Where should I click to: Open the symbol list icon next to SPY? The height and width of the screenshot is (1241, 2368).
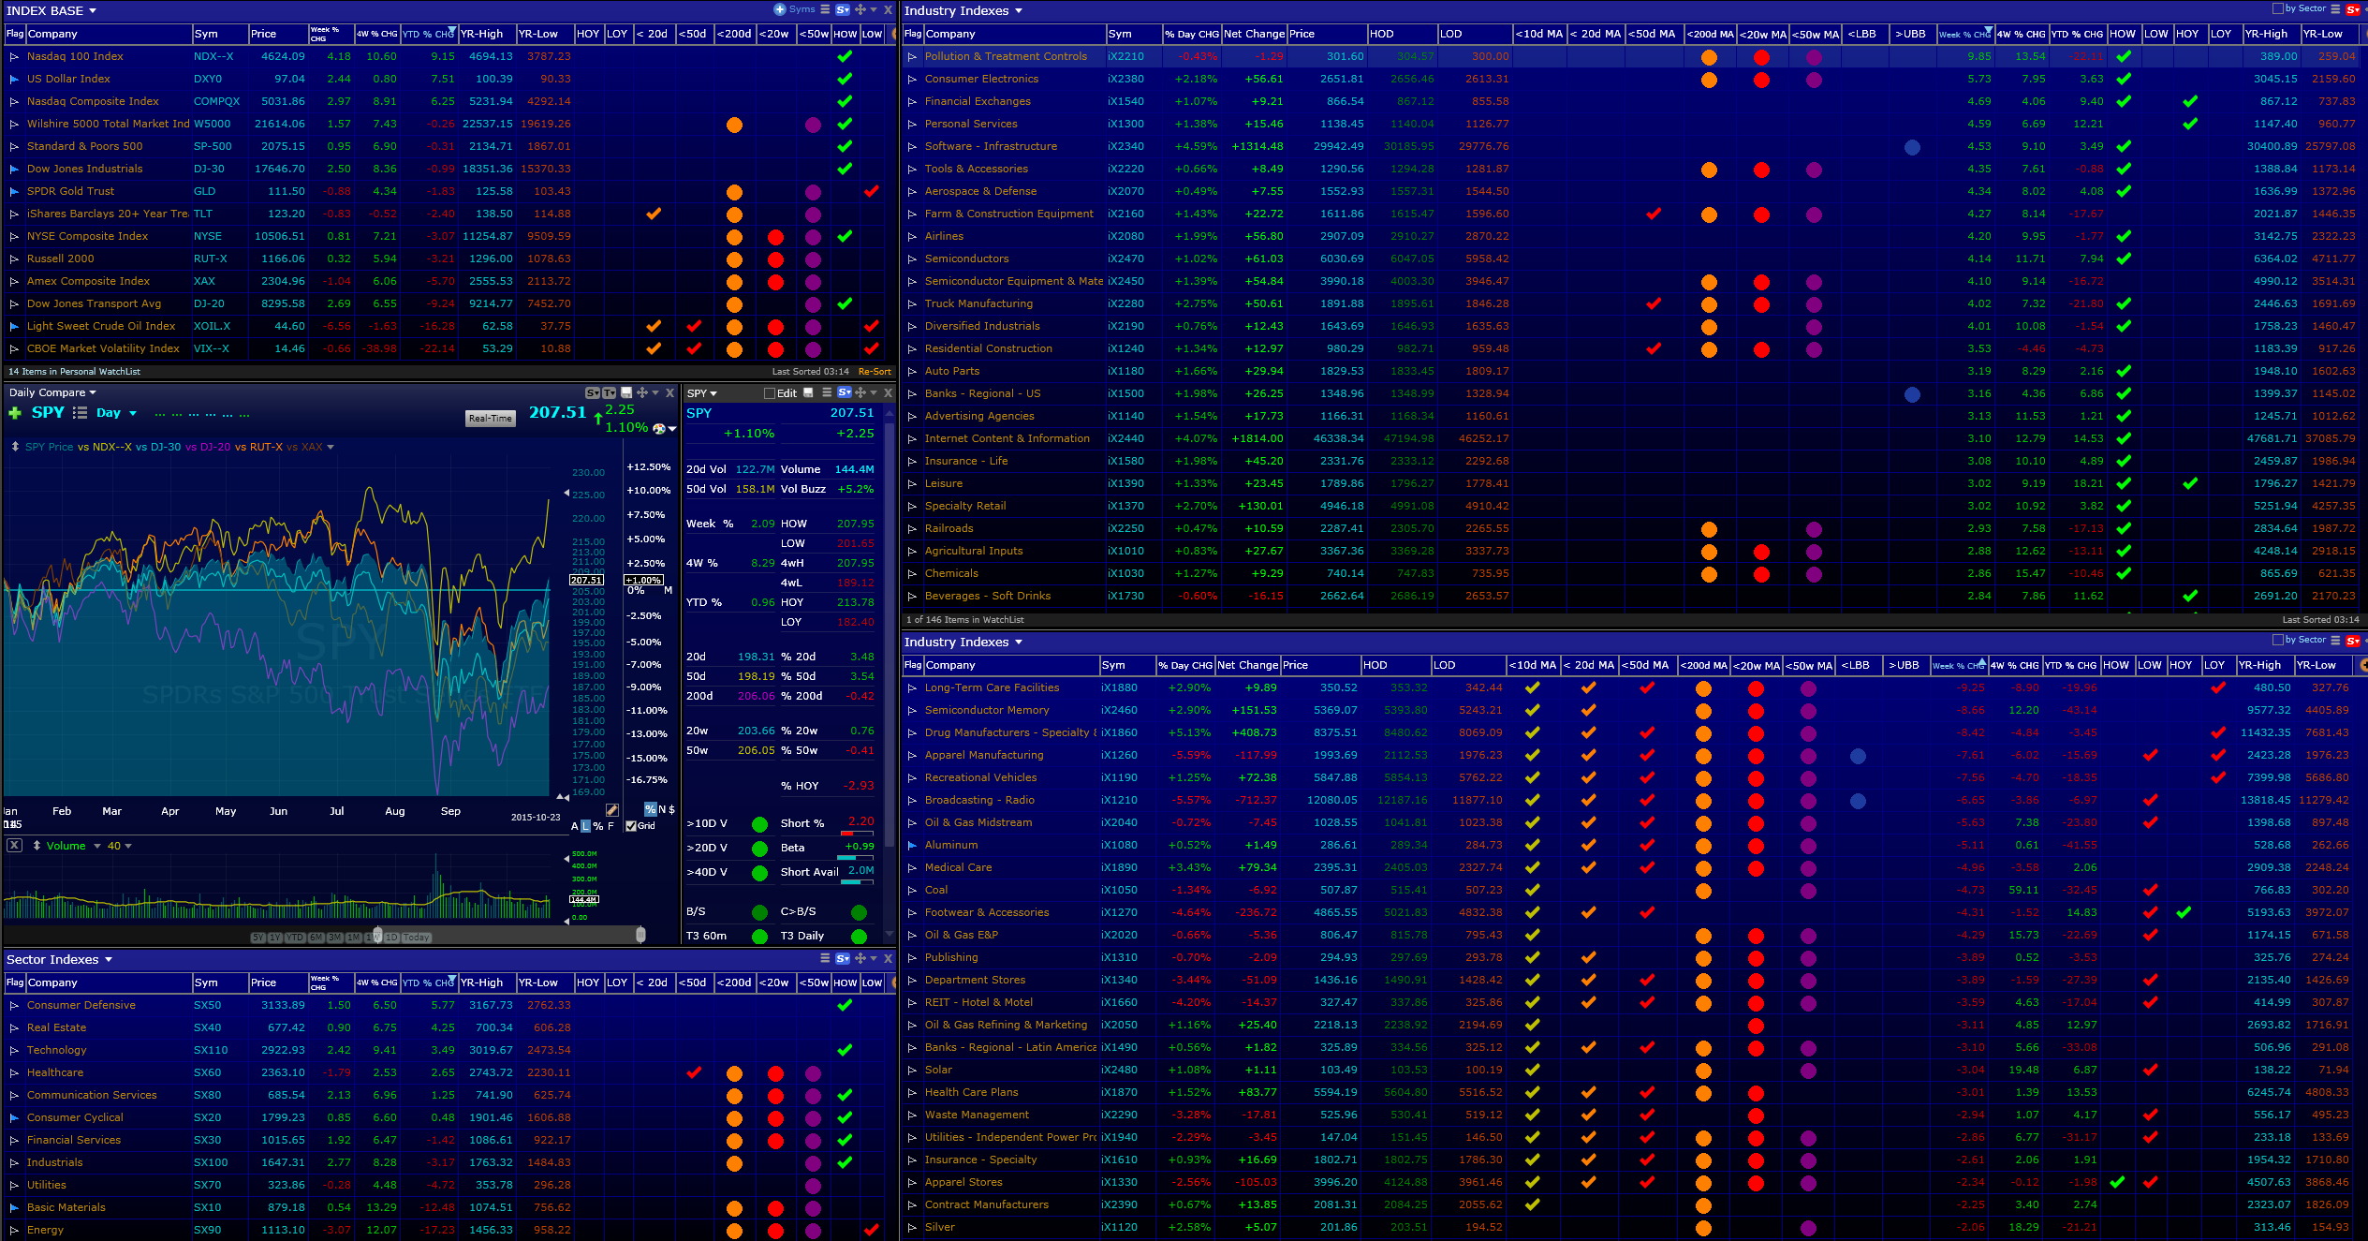(80, 413)
